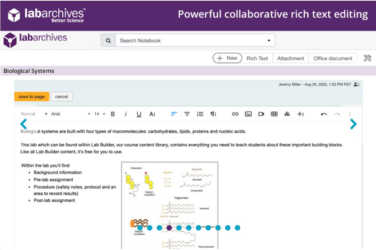Viewport: 376px width, 250px height.
Task: Insert an image via toolbar icon
Action: (x=248, y=114)
